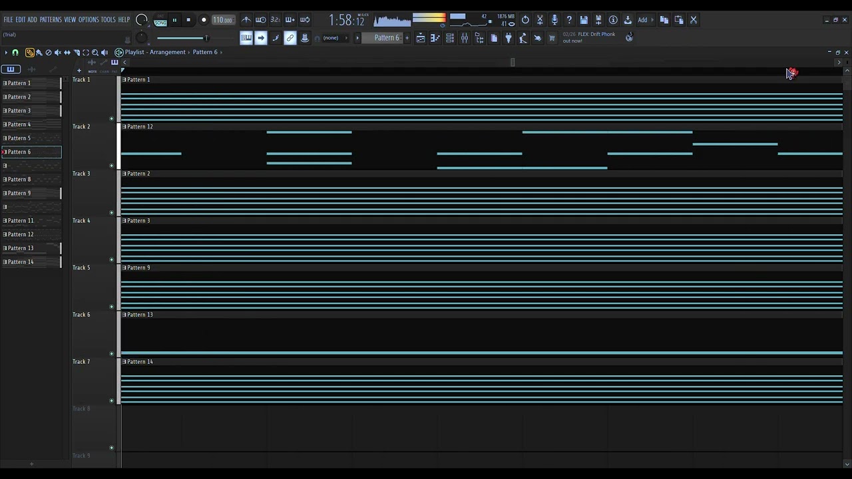The width and height of the screenshot is (852, 479).
Task: Open the plugin picker plug icon
Action: pyautogui.click(x=509, y=38)
